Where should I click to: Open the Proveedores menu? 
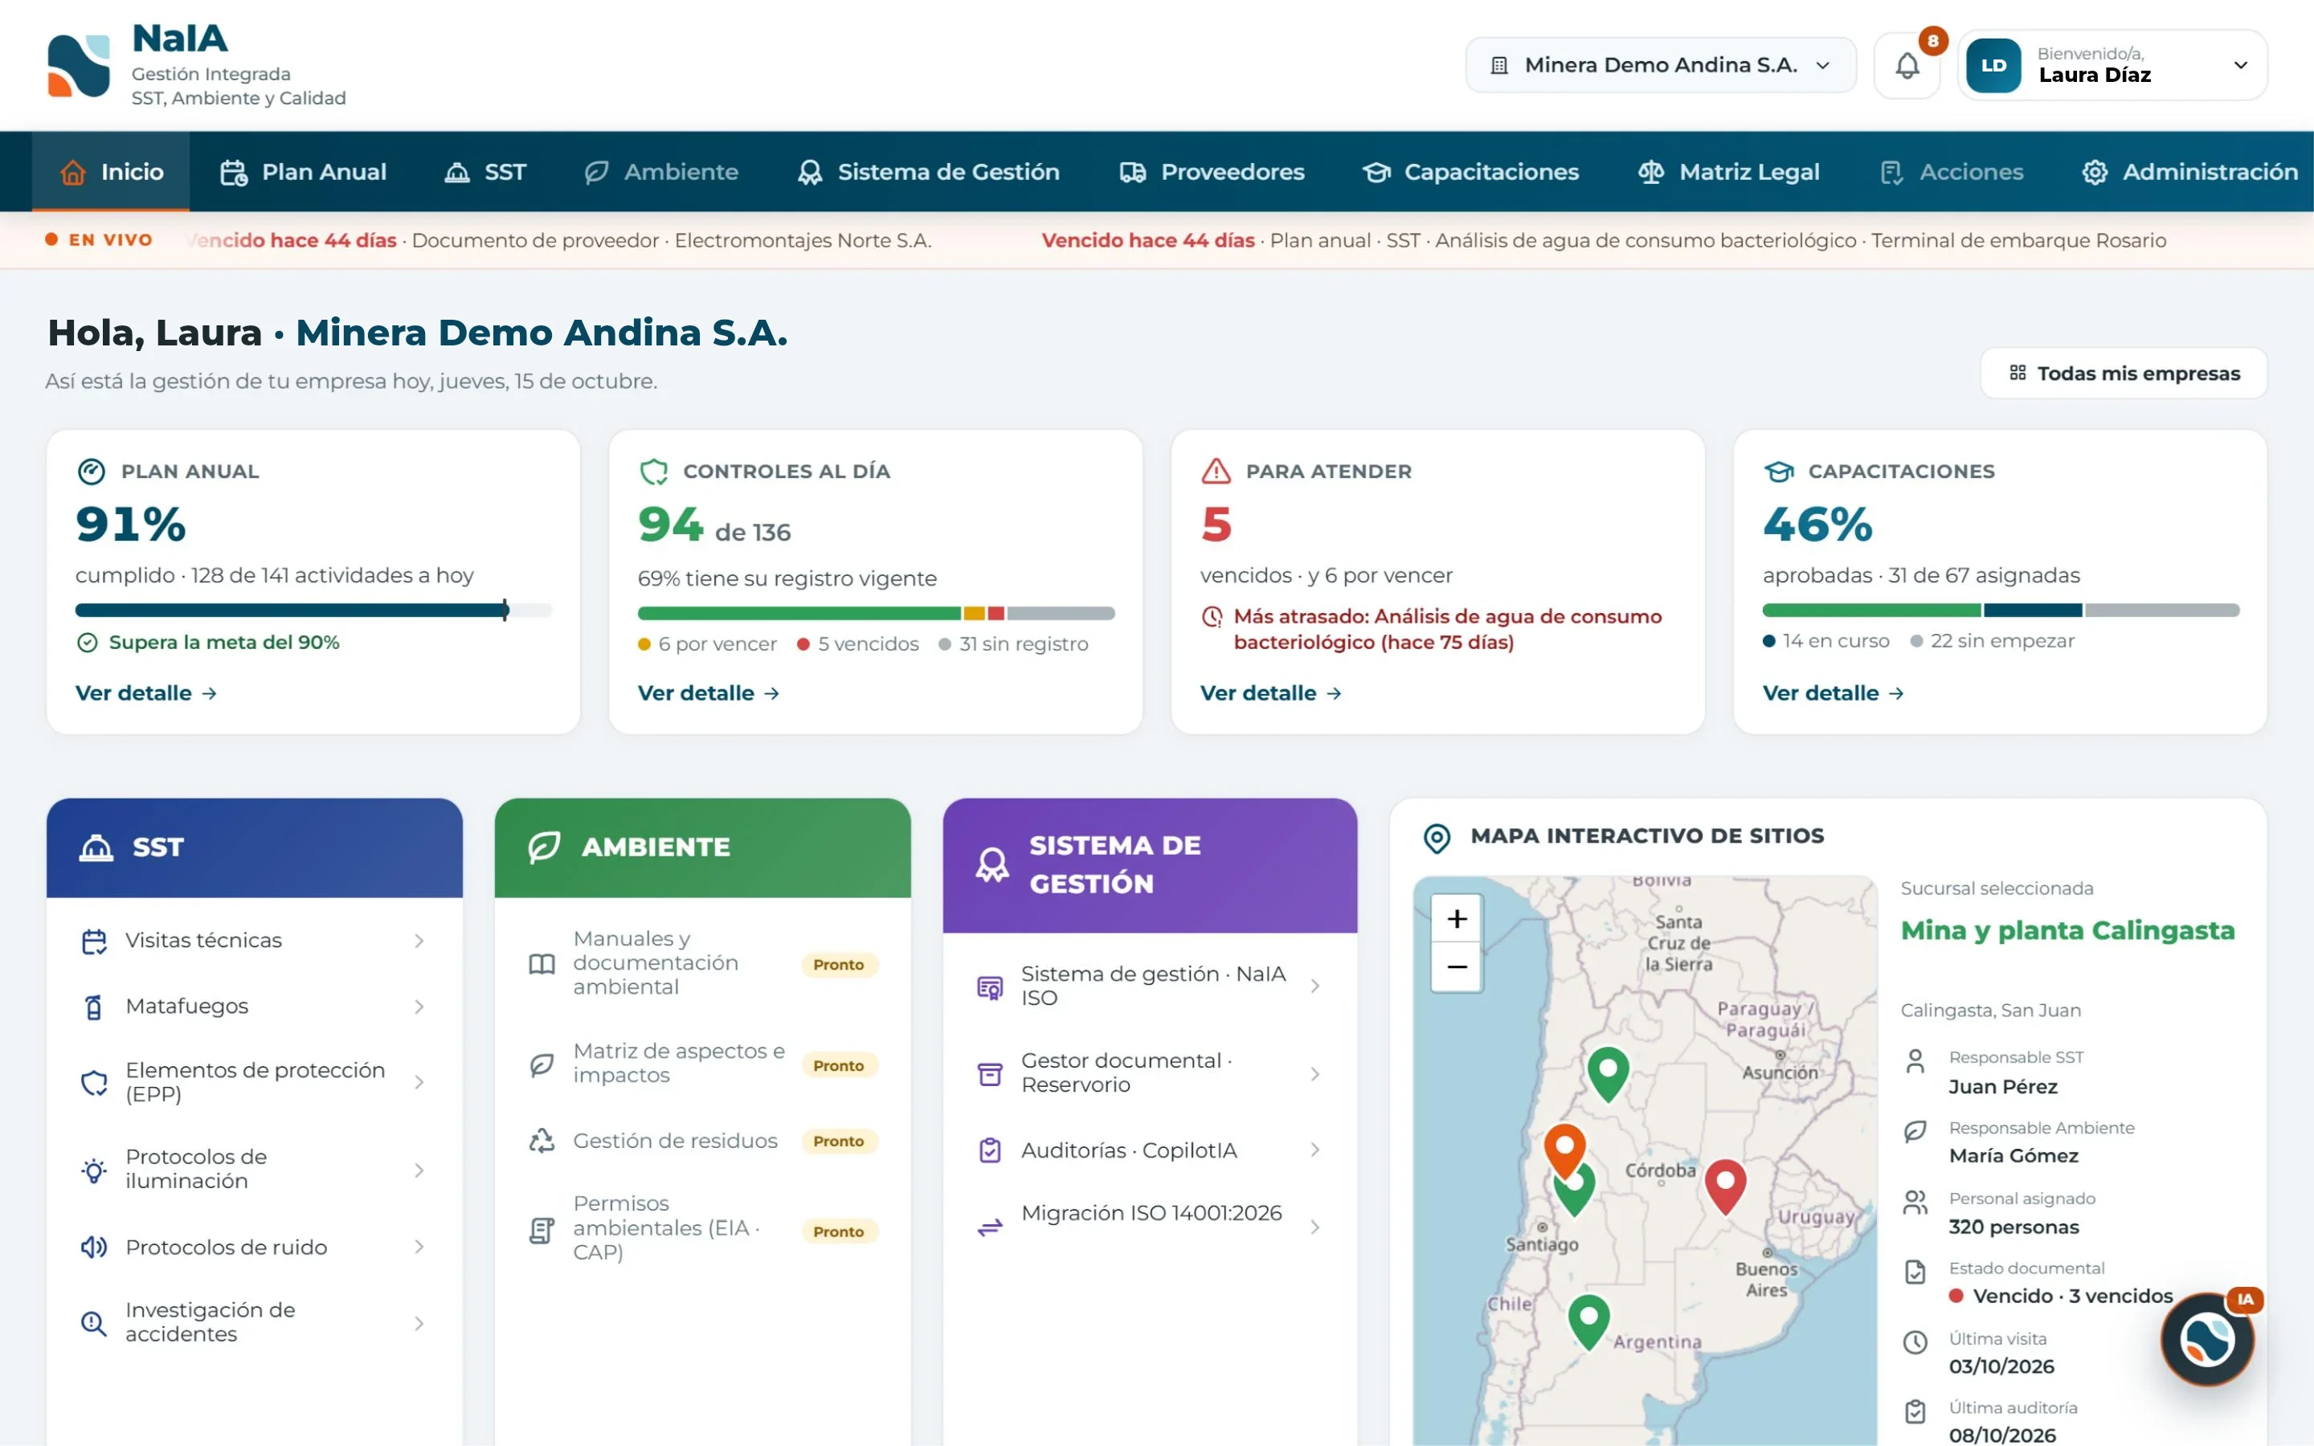(1212, 172)
